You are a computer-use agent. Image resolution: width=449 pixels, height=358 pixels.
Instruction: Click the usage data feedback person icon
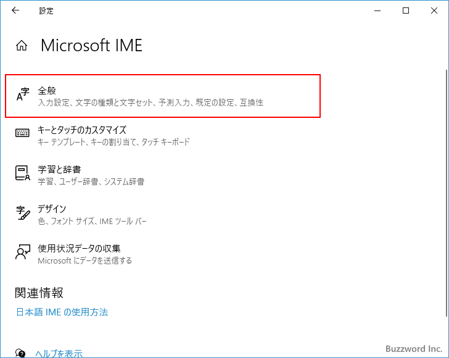(23, 252)
